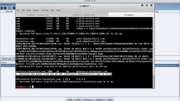Click the d.gtld-servers.net NS record

click(x=58, y=21)
